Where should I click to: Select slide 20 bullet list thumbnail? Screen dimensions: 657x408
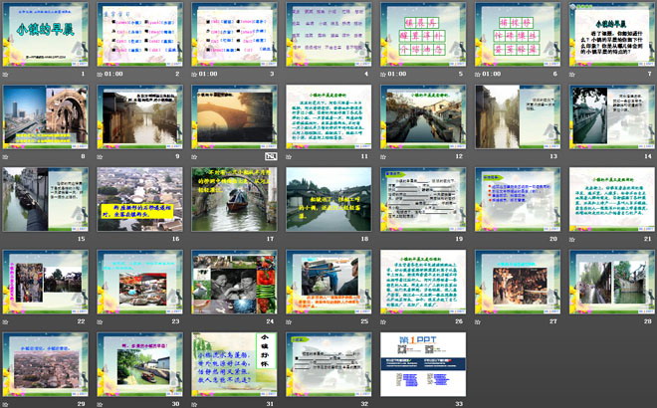click(x=518, y=199)
